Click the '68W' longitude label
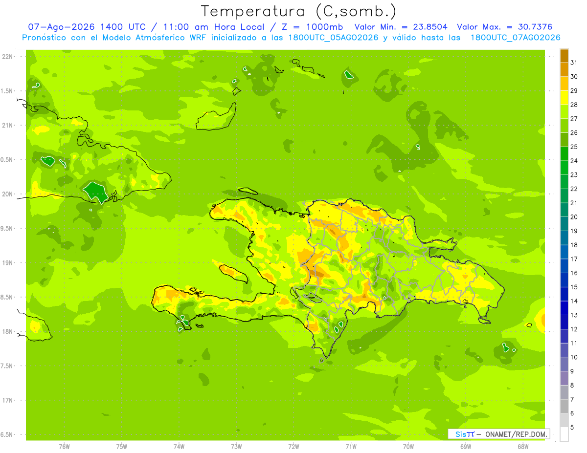Viewport: 587px width, 453px height. (523, 447)
